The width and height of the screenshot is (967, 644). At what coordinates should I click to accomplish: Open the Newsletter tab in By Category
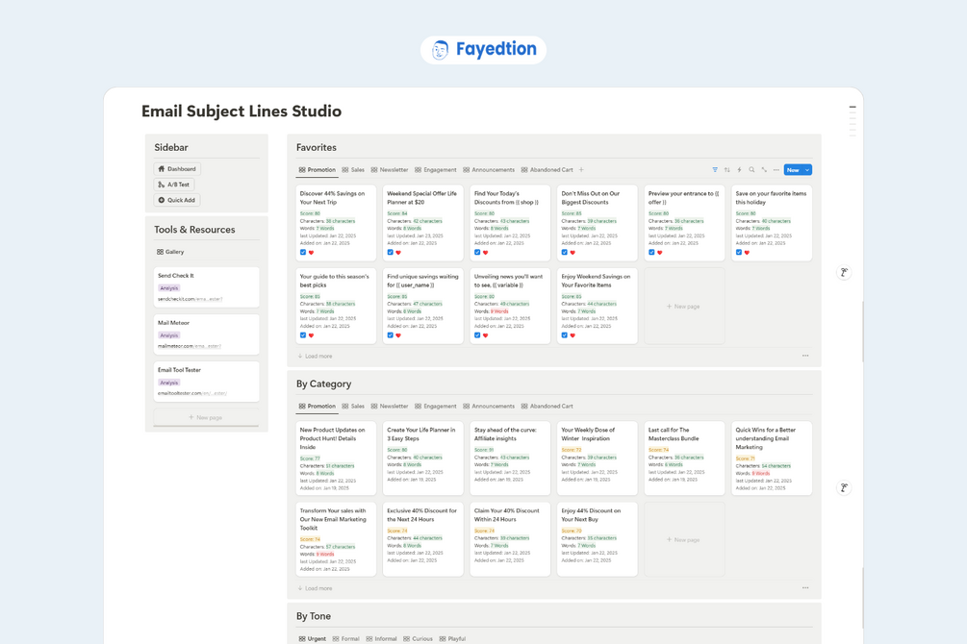[390, 407]
